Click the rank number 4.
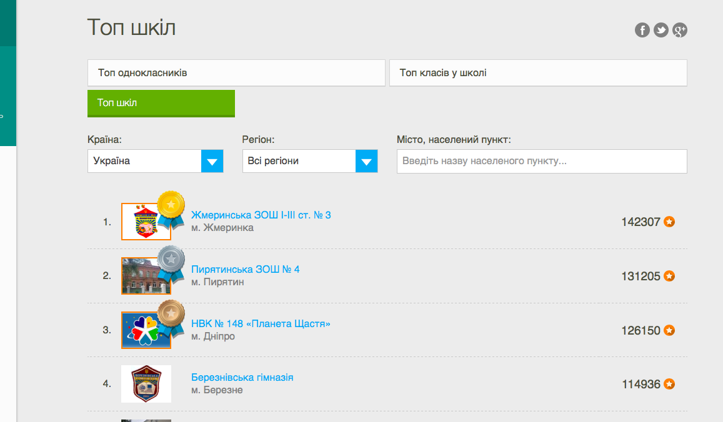This screenshot has height=422, width=723. click(x=107, y=384)
